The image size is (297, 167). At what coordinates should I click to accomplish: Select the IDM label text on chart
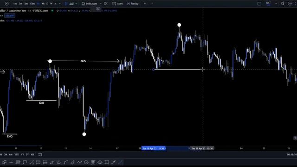click(x=41, y=103)
